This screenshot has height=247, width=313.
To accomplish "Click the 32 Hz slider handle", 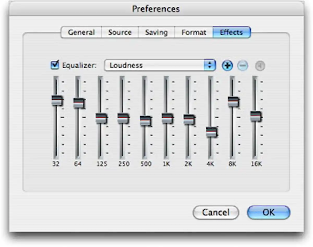I will [57, 100].
